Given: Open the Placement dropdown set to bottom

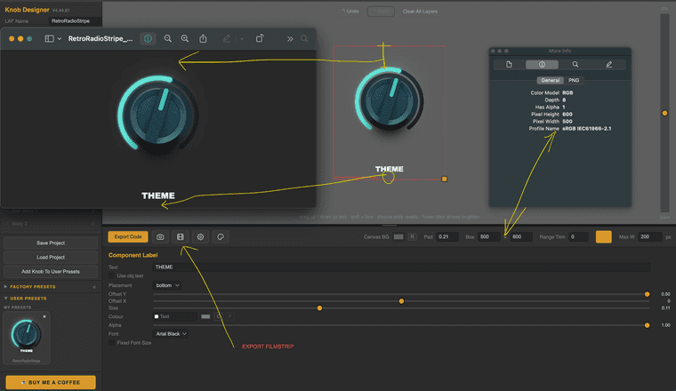Looking at the screenshot, I should (x=167, y=285).
